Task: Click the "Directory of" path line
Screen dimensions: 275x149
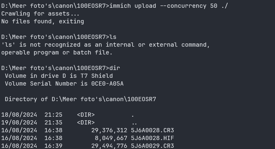Action: (x=80, y=99)
